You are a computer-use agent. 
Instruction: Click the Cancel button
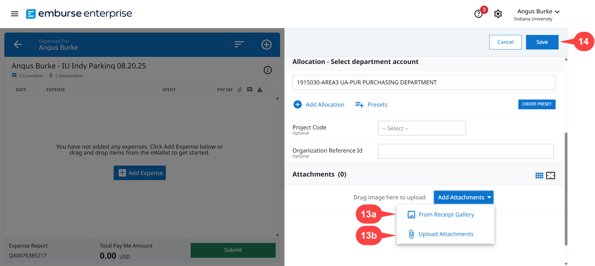505,42
